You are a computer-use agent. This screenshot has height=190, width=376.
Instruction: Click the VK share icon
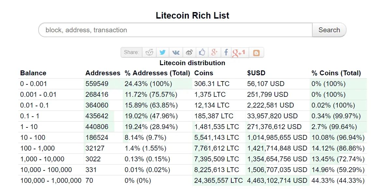point(176,52)
